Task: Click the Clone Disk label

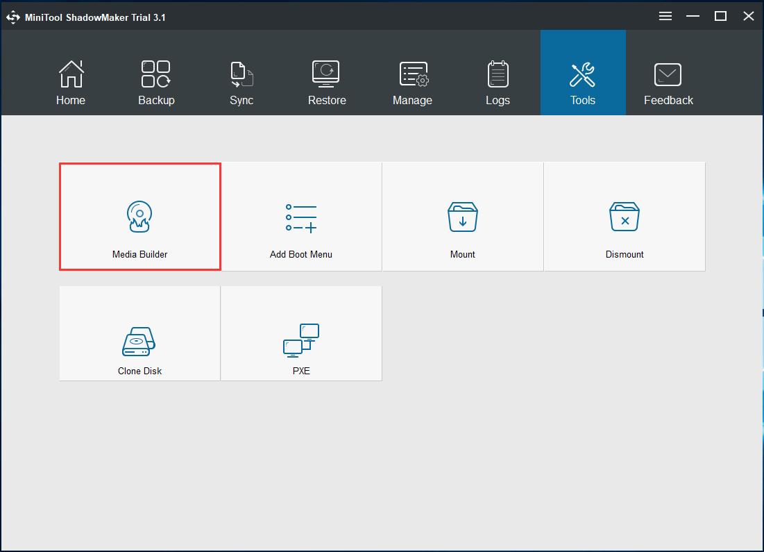Action: tap(140, 371)
